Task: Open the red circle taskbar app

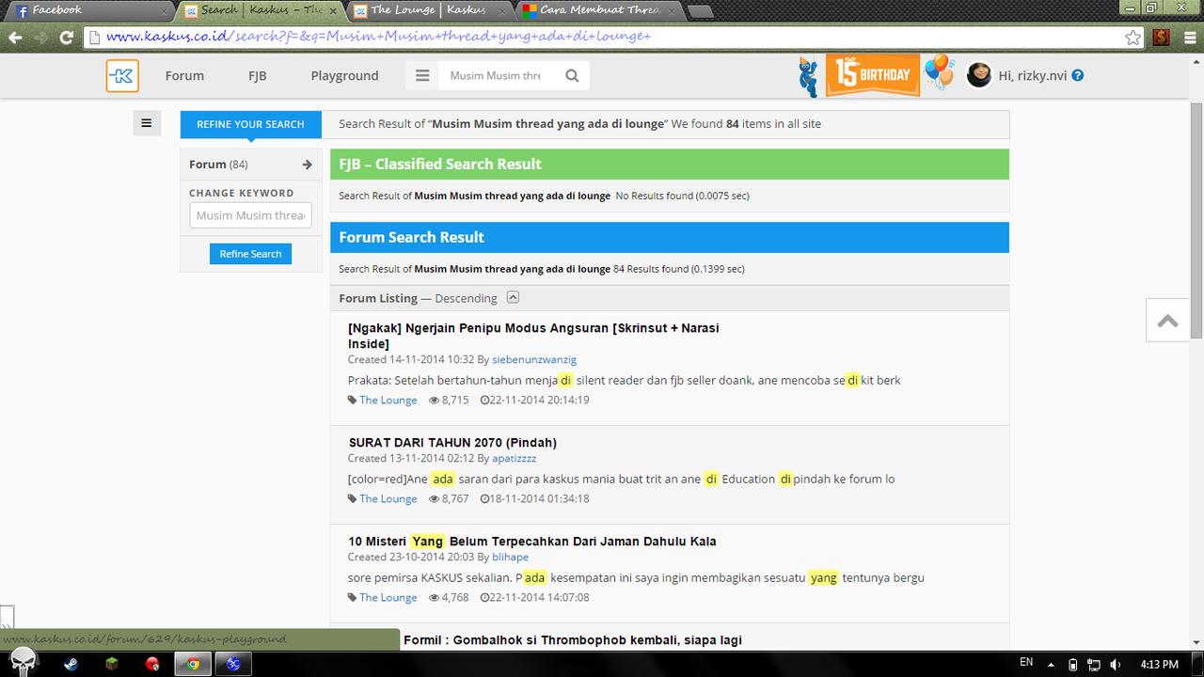Action: [152, 664]
